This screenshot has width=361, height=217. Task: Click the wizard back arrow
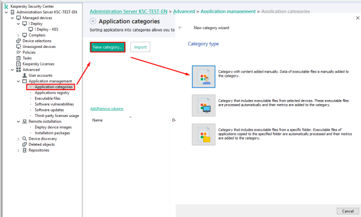click(x=180, y=28)
